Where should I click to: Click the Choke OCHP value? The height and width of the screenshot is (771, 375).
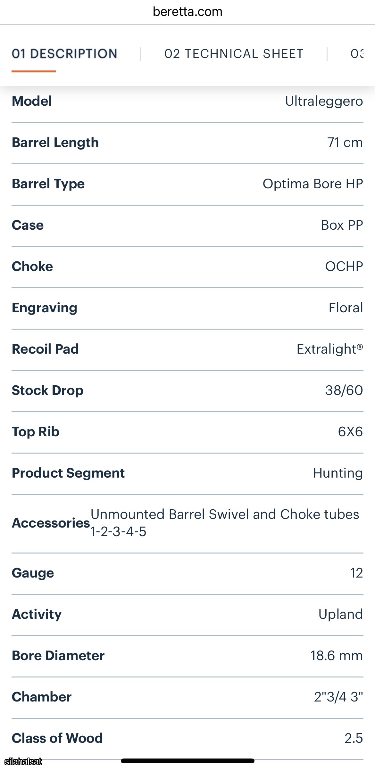pyautogui.click(x=344, y=267)
